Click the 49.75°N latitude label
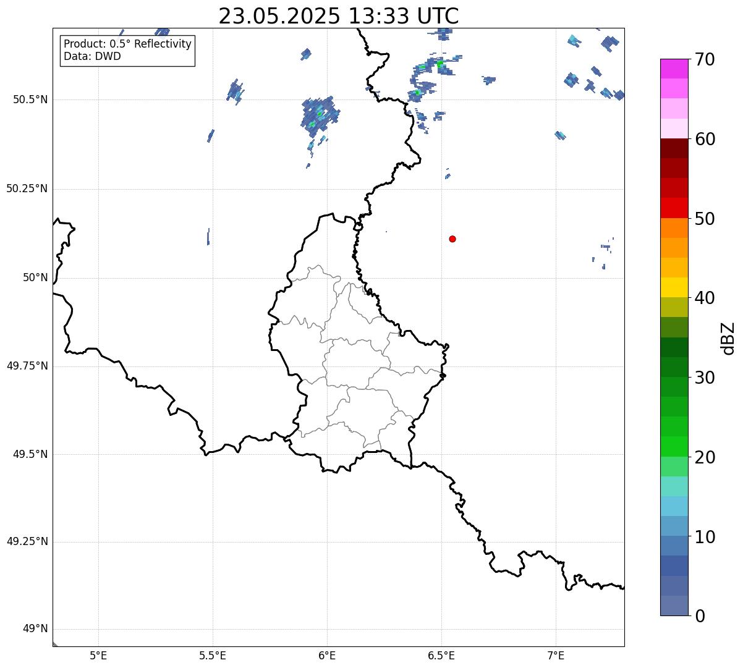The width and height of the screenshot is (743, 668). [x=27, y=366]
